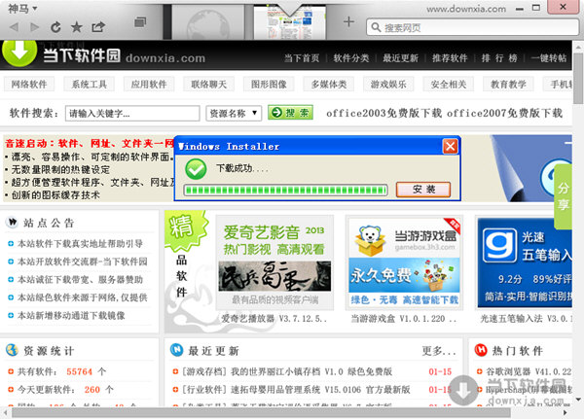This screenshot has width=584, height=419.
Task: Select the 应用软件 category
Action: coord(149,85)
